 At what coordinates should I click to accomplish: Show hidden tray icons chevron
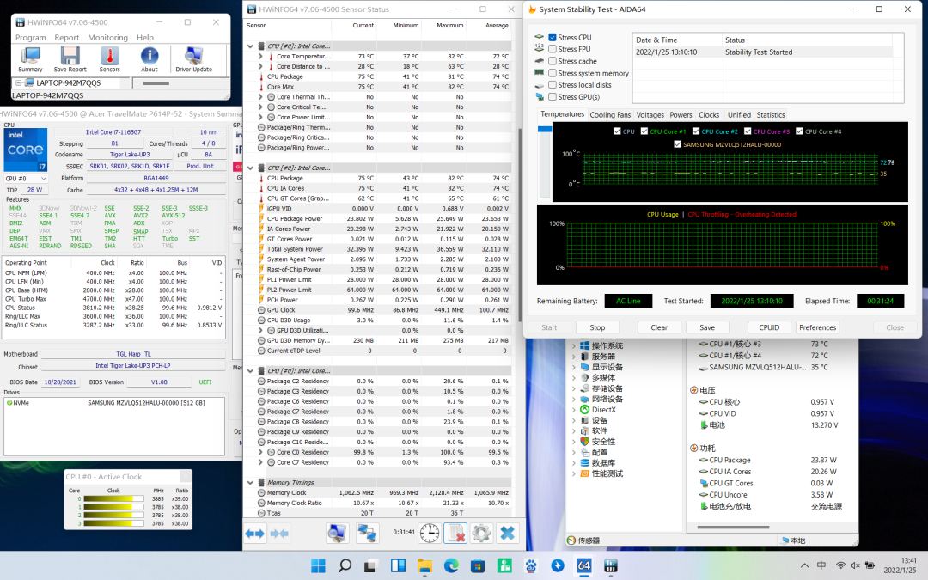804,565
